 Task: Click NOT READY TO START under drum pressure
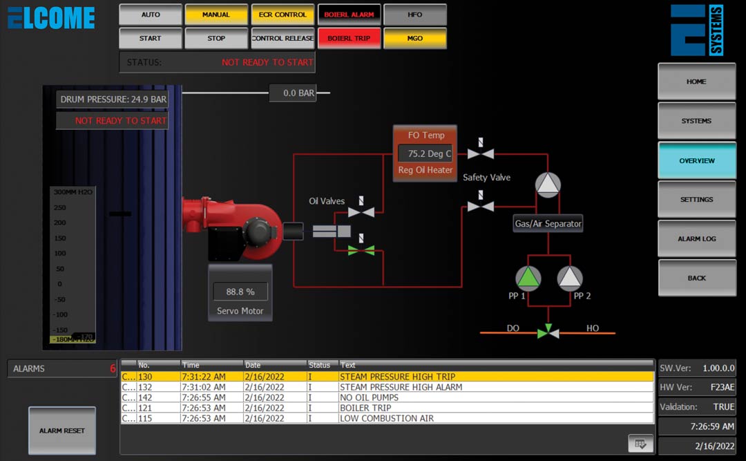pos(113,120)
